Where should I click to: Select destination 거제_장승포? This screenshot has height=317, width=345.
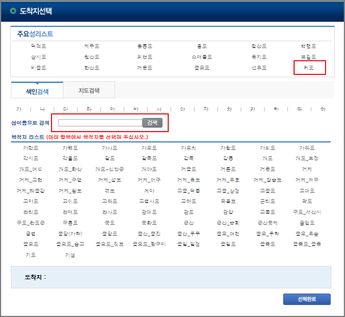268,180
